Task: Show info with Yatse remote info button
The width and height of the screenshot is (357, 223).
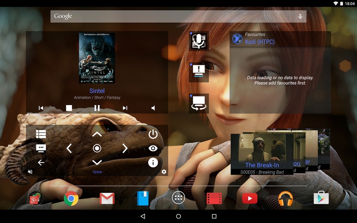Action: pos(153,162)
